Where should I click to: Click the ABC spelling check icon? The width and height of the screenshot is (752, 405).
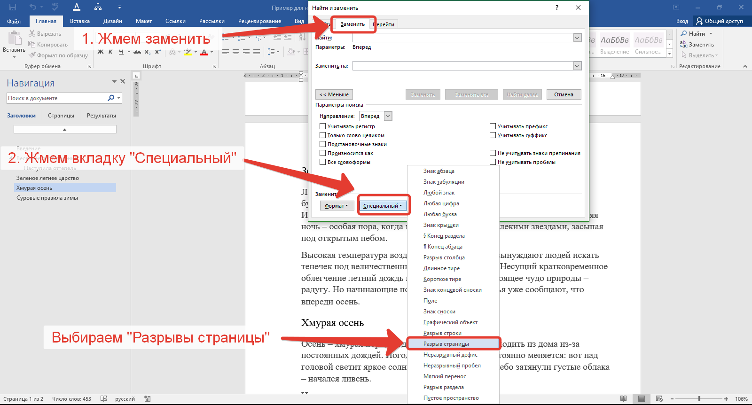tap(55, 7)
